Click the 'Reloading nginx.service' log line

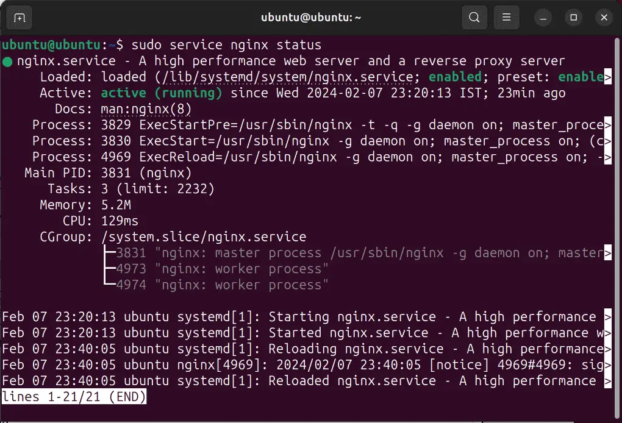click(307, 349)
